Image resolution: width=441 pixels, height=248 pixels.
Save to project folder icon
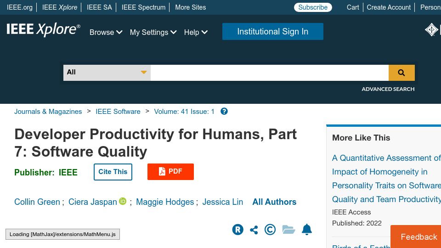coord(288,230)
